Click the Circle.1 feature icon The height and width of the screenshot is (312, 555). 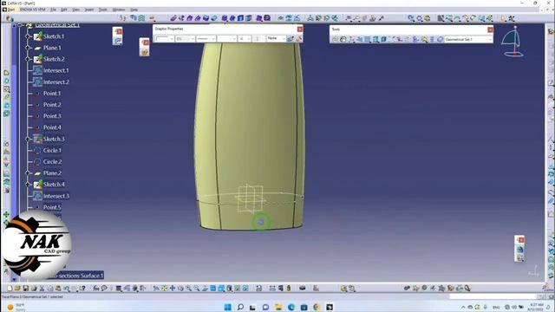37,150
